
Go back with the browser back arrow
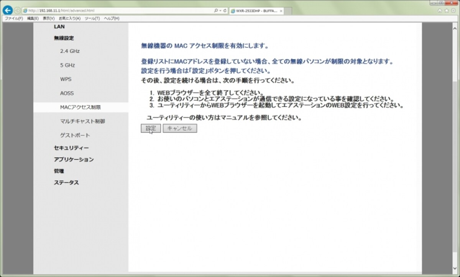click(8, 10)
